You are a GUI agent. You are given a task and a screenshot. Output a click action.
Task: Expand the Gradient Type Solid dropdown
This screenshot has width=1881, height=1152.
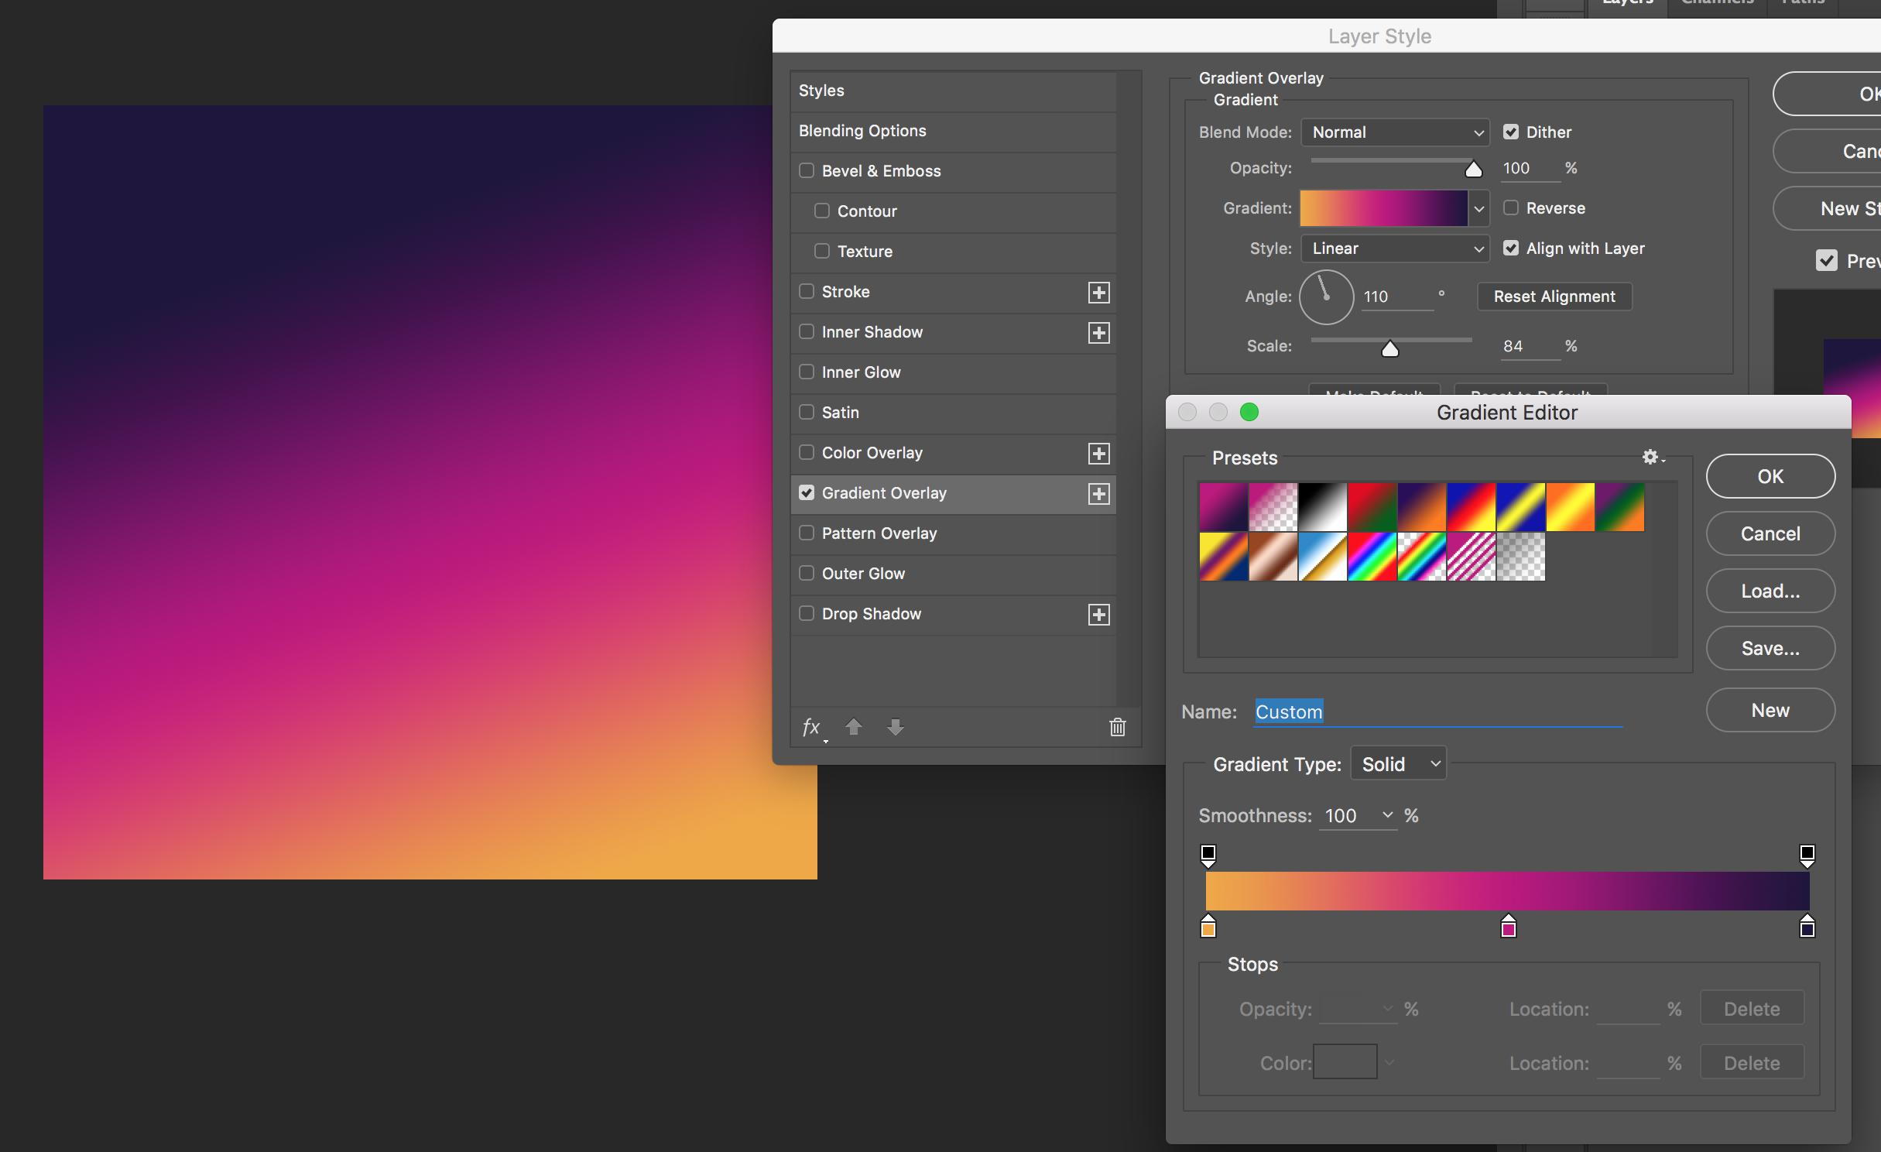pyautogui.click(x=1398, y=764)
